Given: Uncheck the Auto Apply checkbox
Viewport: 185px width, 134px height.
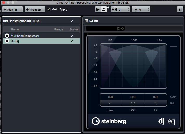Looking at the screenshot, I should pyautogui.click(x=49, y=9).
